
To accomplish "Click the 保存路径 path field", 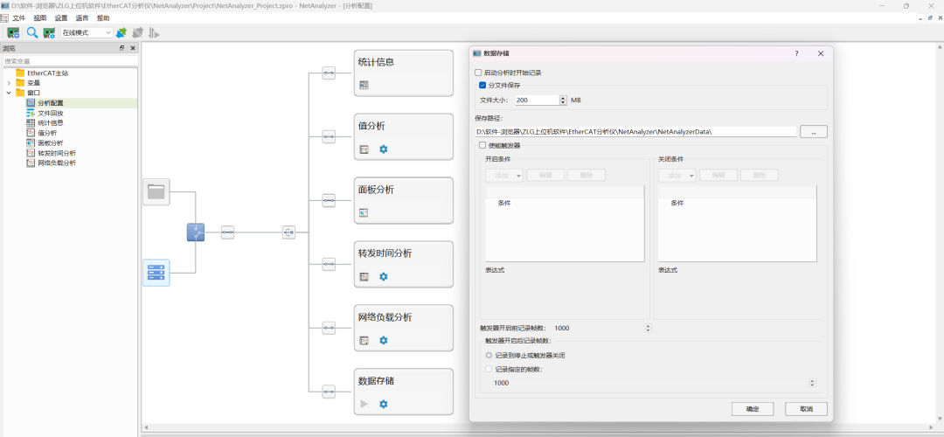I will (x=635, y=131).
